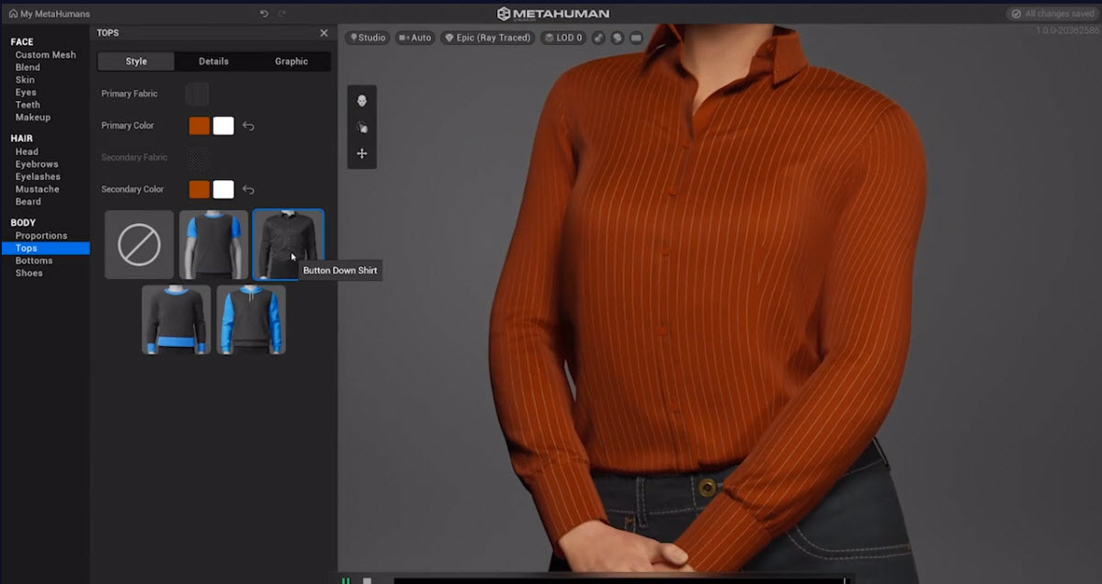Click the blend tool icon in viewport toolbar
This screenshot has height=584, width=1102.
click(361, 128)
